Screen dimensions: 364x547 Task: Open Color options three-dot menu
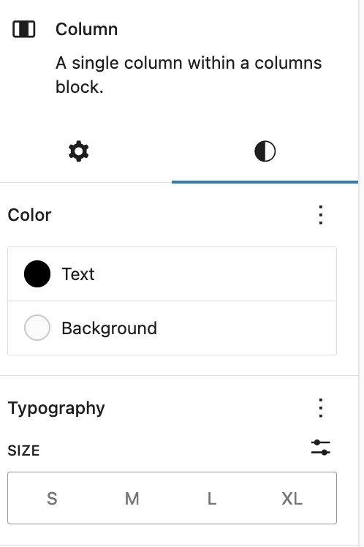(321, 215)
